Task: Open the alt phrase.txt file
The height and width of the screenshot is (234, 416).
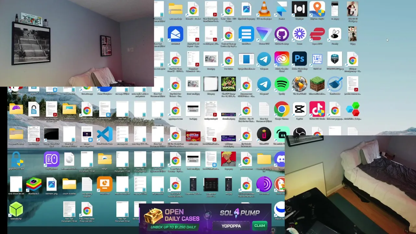Action: point(158,184)
